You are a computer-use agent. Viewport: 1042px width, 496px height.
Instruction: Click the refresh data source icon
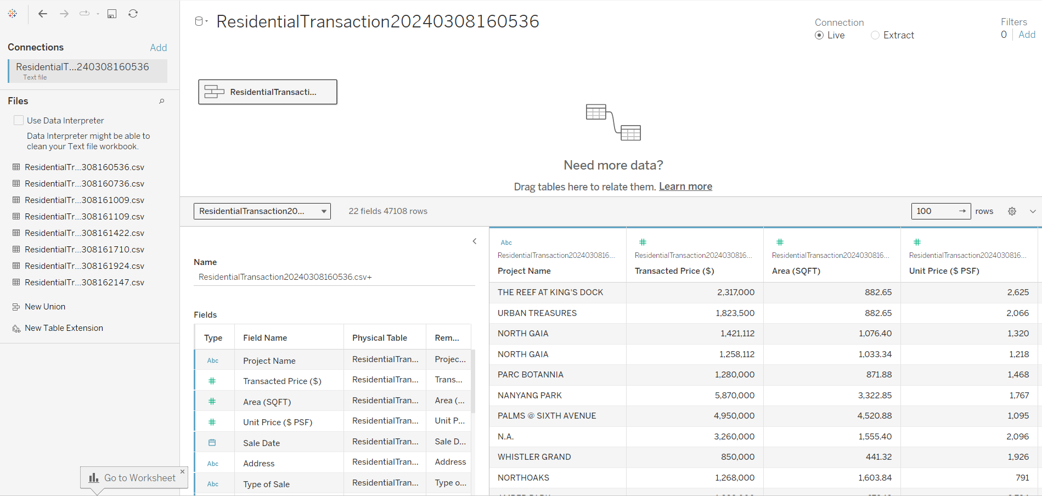click(x=133, y=14)
